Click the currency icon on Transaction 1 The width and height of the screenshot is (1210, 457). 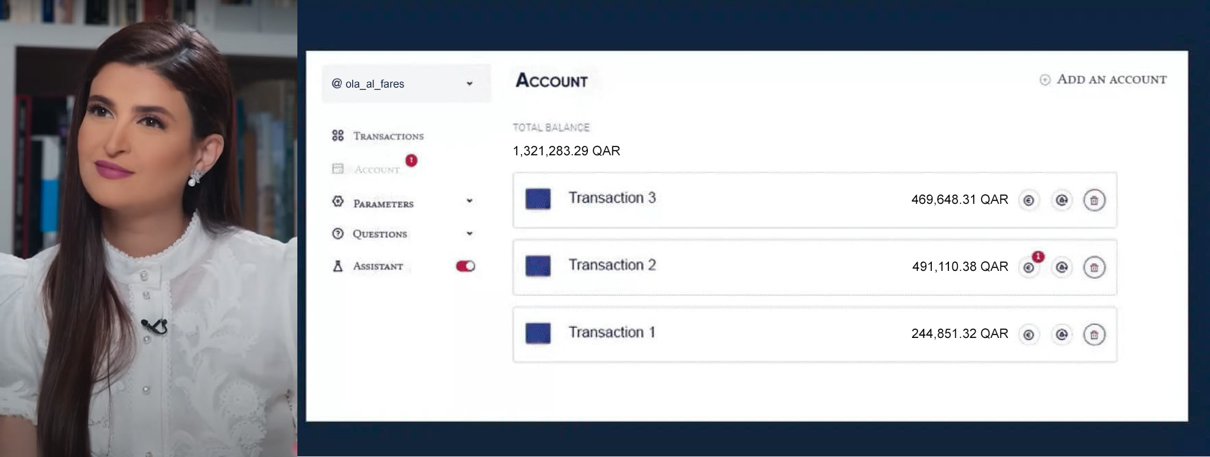coord(1028,335)
